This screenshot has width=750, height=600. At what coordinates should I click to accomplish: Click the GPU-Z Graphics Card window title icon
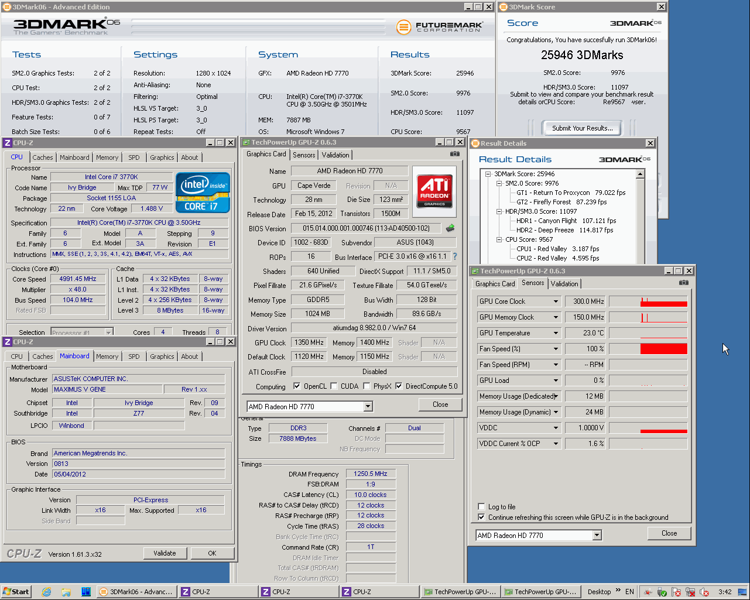[x=246, y=142]
